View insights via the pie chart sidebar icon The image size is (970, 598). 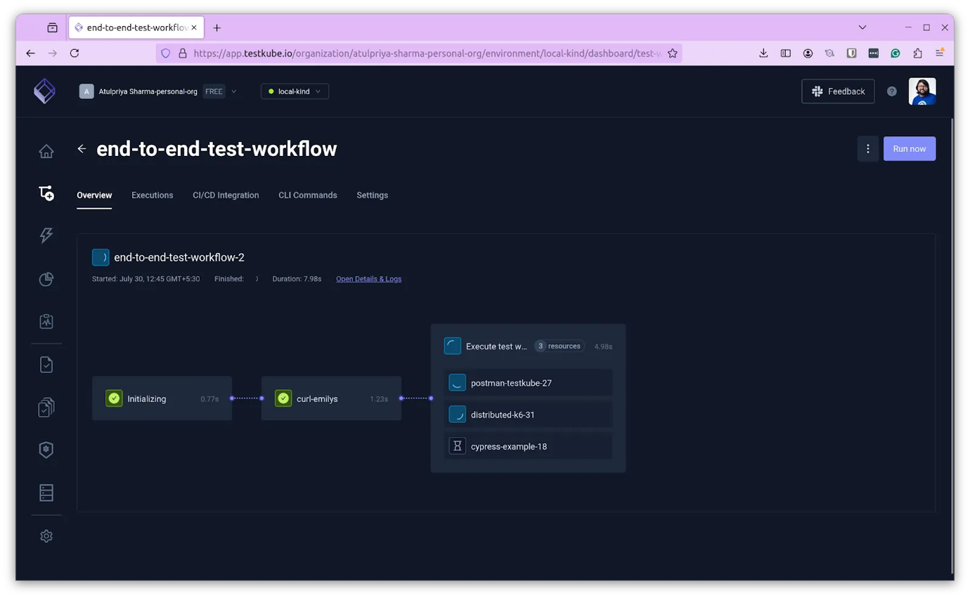pos(46,279)
